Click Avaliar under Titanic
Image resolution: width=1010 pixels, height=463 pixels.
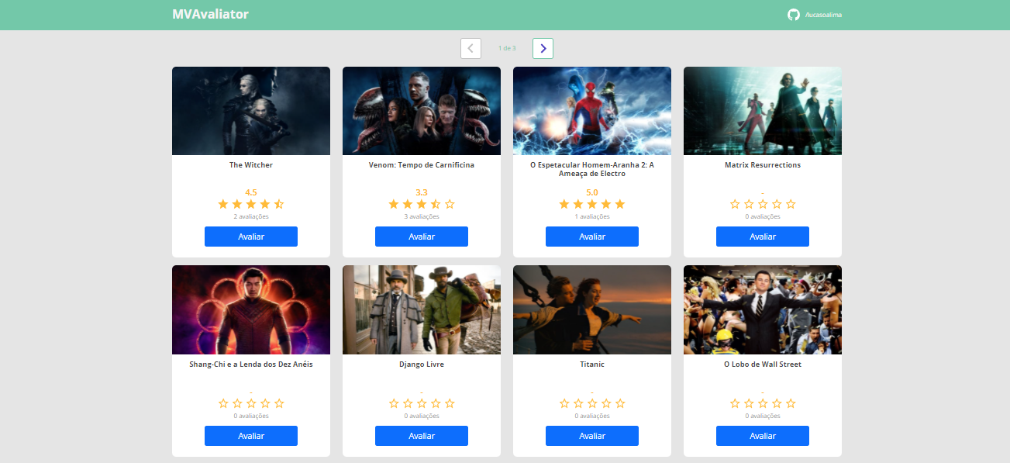[x=592, y=436]
